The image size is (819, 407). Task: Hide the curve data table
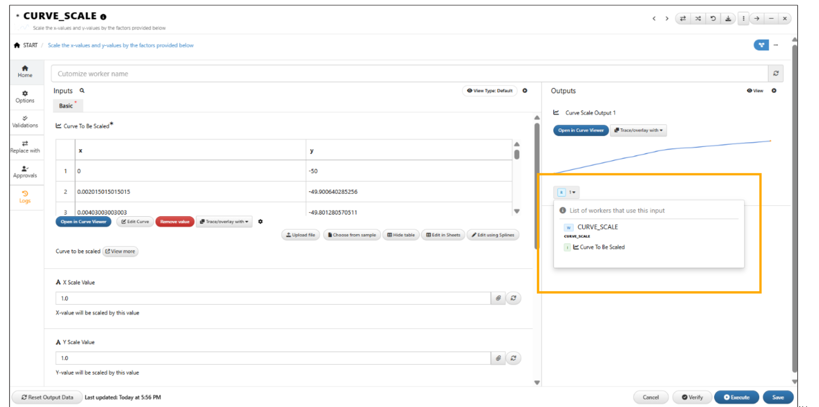point(401,235)
